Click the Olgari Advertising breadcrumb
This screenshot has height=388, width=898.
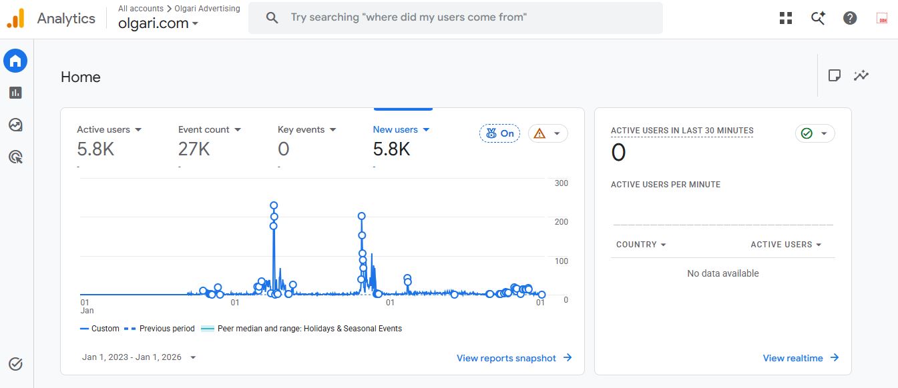tap(206, 9)
